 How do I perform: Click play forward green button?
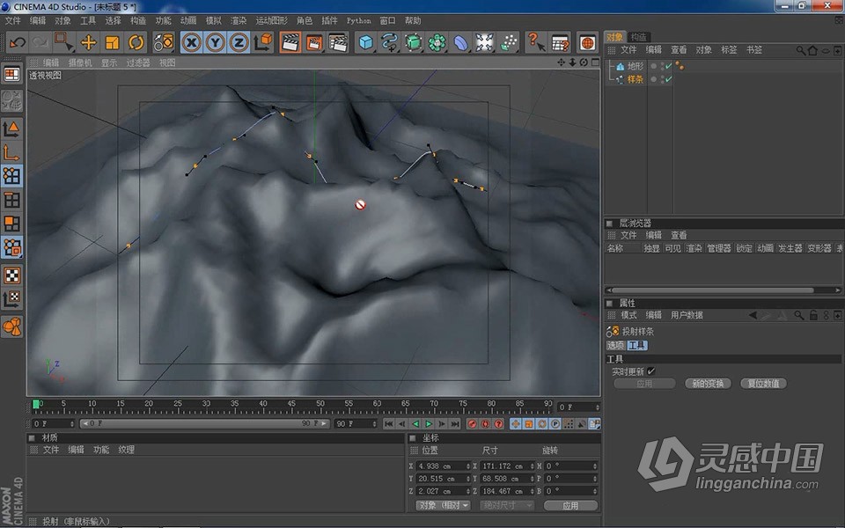click(x=429, y=424)
